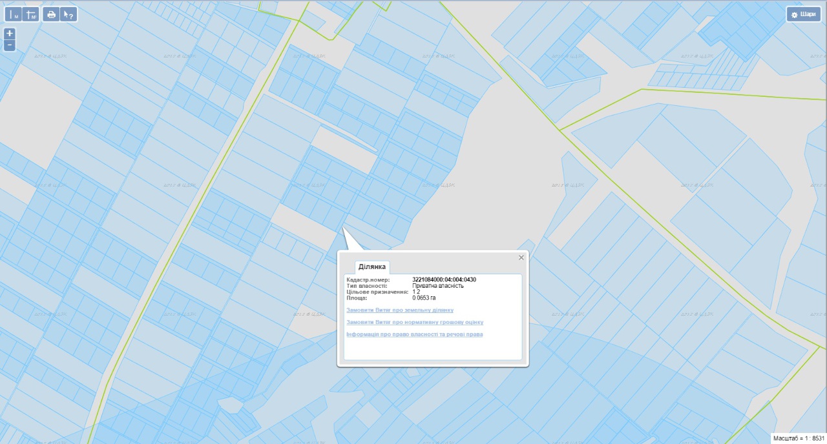This screenshot has width=827, height=444.
Task: Select the distance measurement tool
Action: 14,14
